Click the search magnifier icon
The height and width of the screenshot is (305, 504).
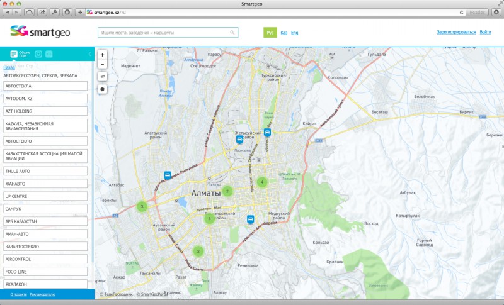point(232,33)
